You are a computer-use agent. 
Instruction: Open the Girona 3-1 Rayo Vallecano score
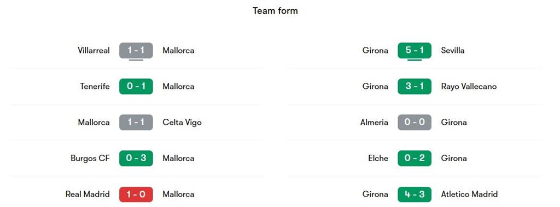point(415,87)
